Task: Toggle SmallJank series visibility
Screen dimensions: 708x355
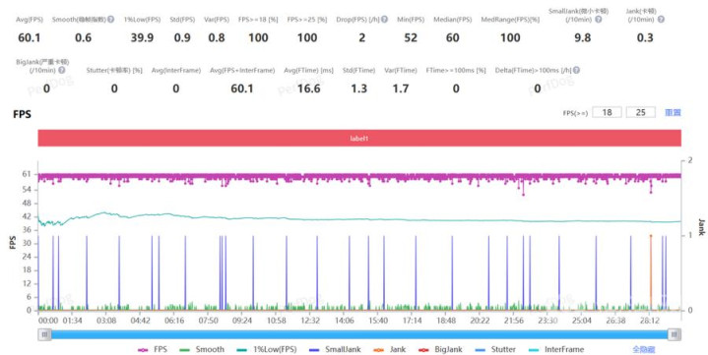Action: (x=335, y=349)
